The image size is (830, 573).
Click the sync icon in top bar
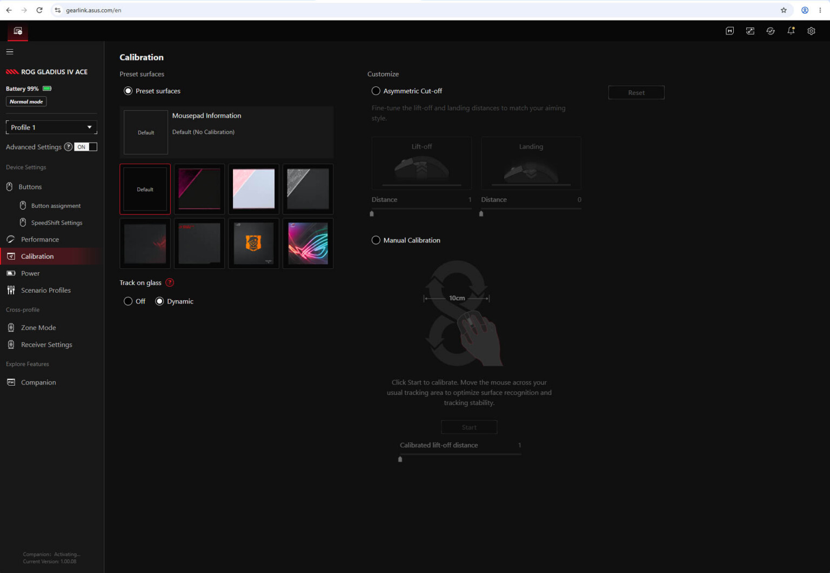[771, 31]
